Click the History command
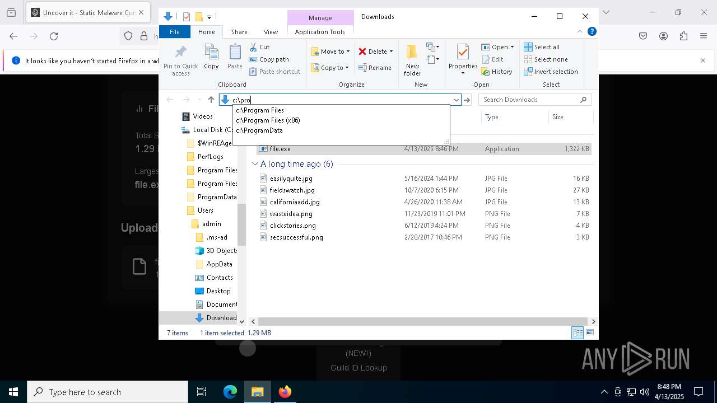 (497, 72)
